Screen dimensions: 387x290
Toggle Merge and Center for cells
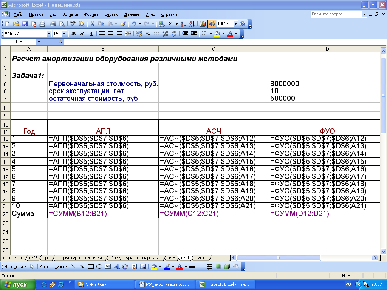pyautogui.click(x=128, y=34)
